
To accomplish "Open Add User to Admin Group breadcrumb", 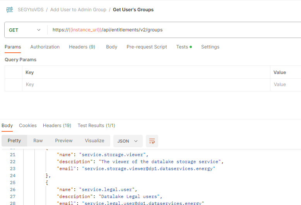I will pos(78,10).
